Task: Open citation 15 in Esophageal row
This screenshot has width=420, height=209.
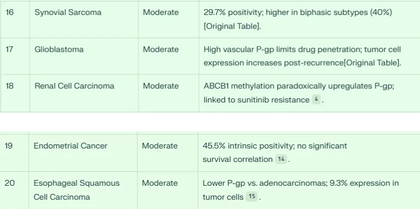Action: [x=251, y=197]
